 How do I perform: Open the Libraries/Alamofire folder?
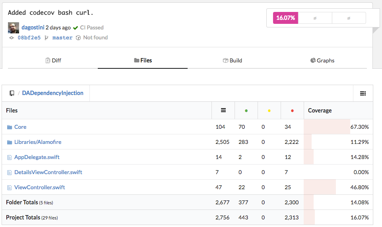(x=38, y=142)
